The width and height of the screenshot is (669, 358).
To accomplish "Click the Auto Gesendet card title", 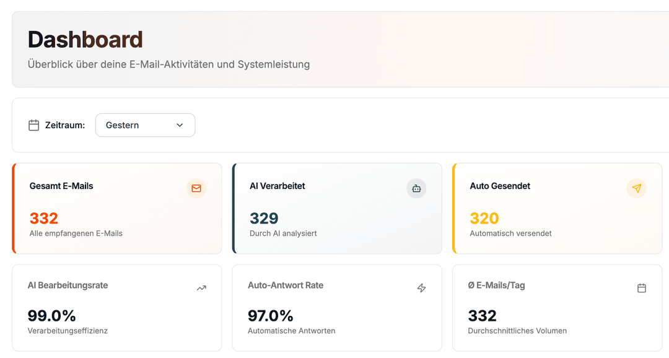I will 500,186.
